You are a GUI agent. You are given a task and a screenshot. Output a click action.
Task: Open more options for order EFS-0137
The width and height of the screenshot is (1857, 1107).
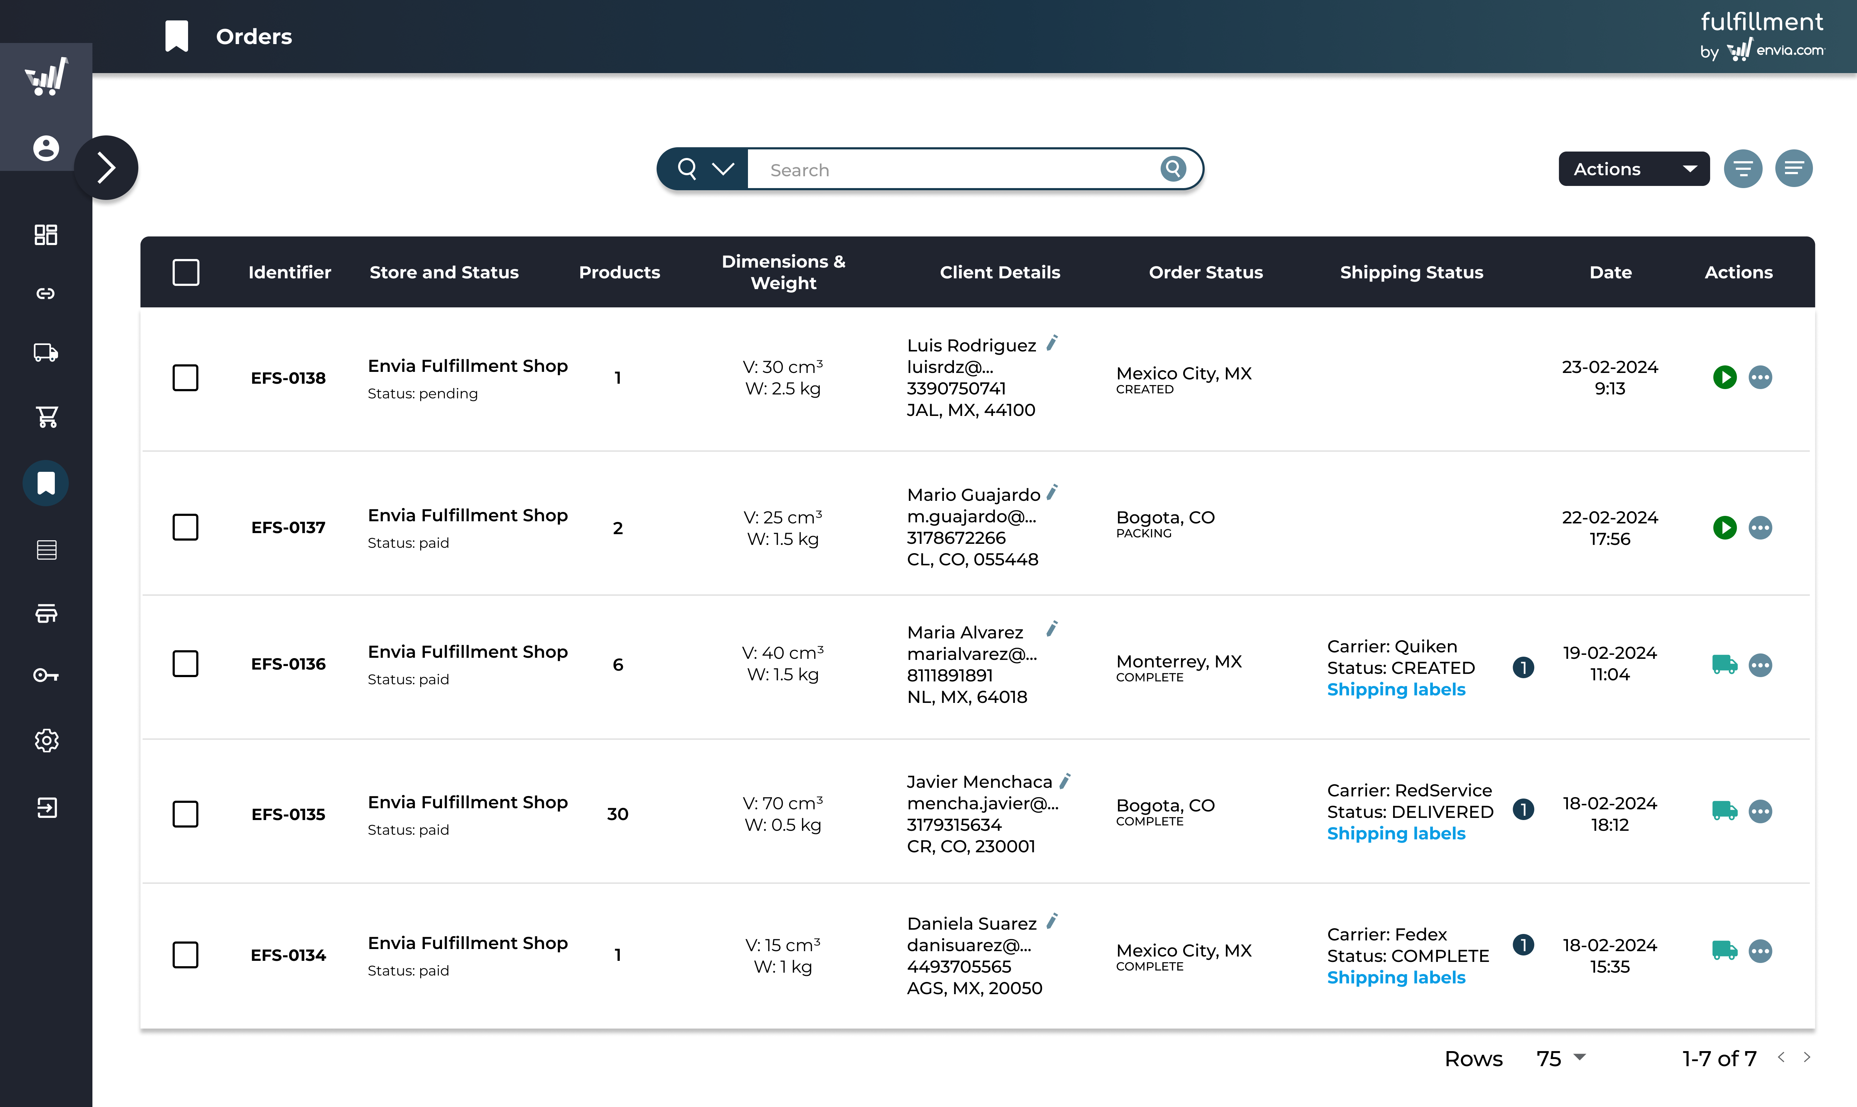(1760, 528)
